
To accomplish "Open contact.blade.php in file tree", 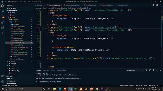I will point(19,29).
